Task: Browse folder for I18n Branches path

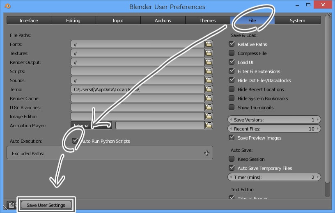Action: (x=209, y=107)
